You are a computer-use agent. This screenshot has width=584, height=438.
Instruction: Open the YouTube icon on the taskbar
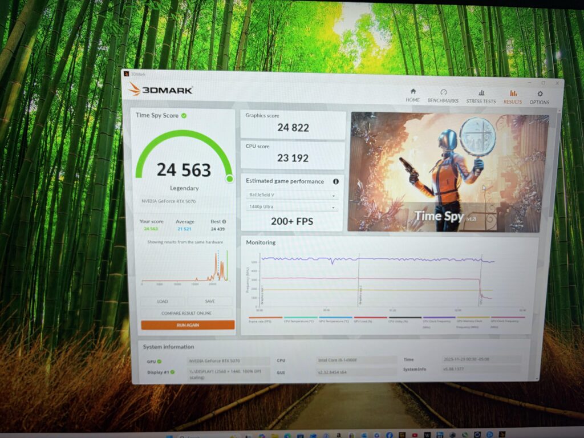pyautogui.click(x=415, y=435)
